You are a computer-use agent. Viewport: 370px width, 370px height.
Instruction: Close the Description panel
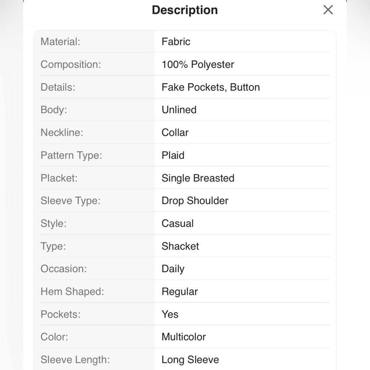[328, 10]
